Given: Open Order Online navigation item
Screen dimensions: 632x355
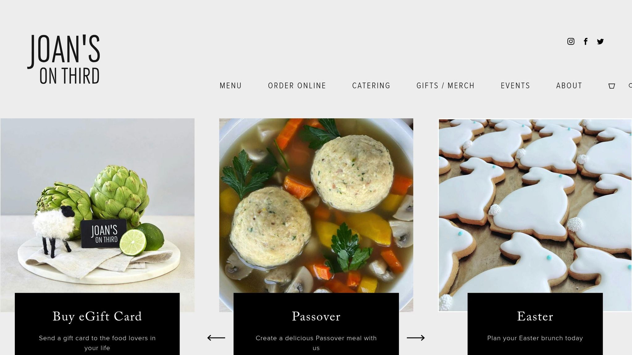Looking at the screenshot, I should tap(297, 86).
